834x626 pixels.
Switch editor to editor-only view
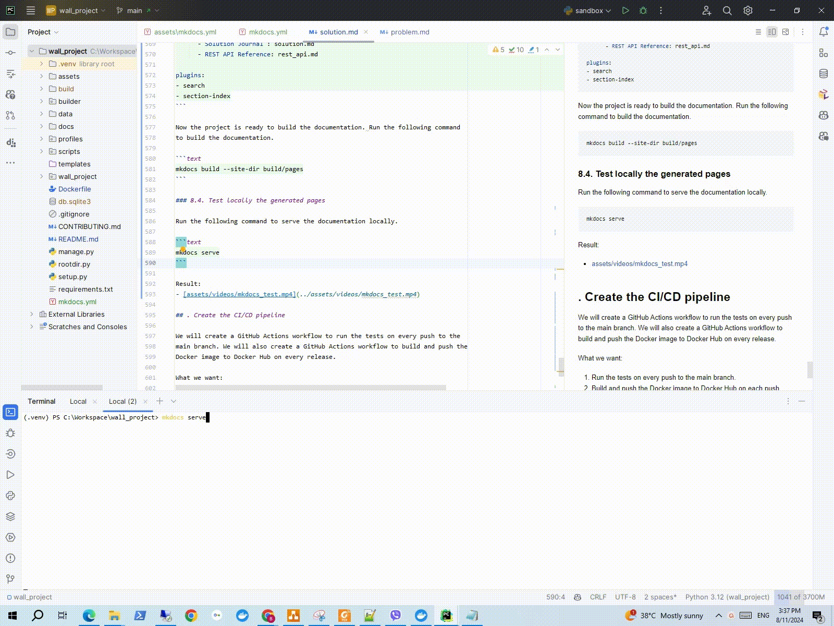[x=758, y=32]
